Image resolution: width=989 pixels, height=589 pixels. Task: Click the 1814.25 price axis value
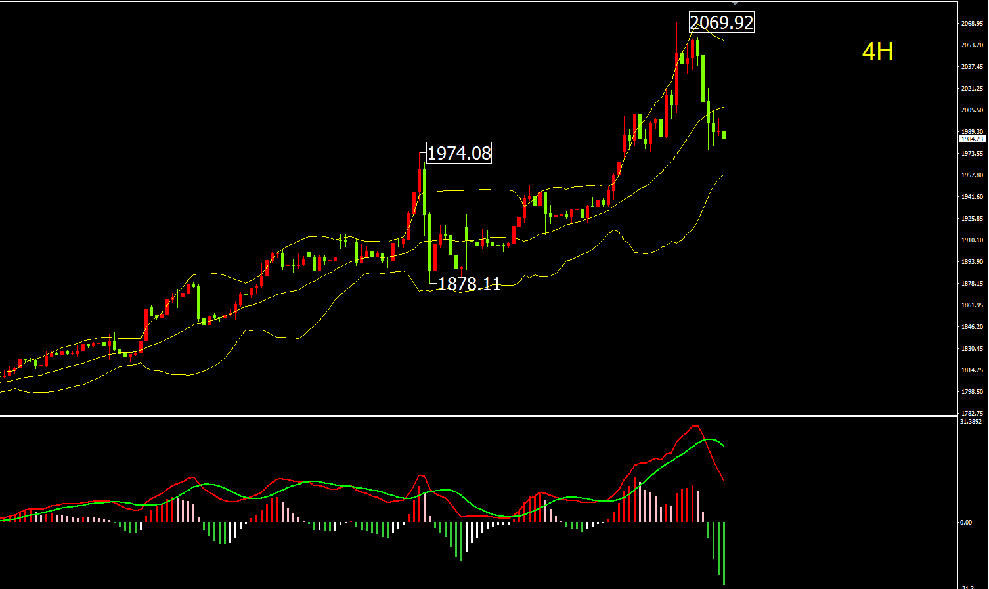click(972, 370)
